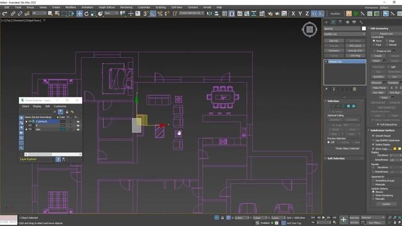Select the Polygon sub-object level icon
Viewport: 402px width, 226px height.
click(349, 106)
